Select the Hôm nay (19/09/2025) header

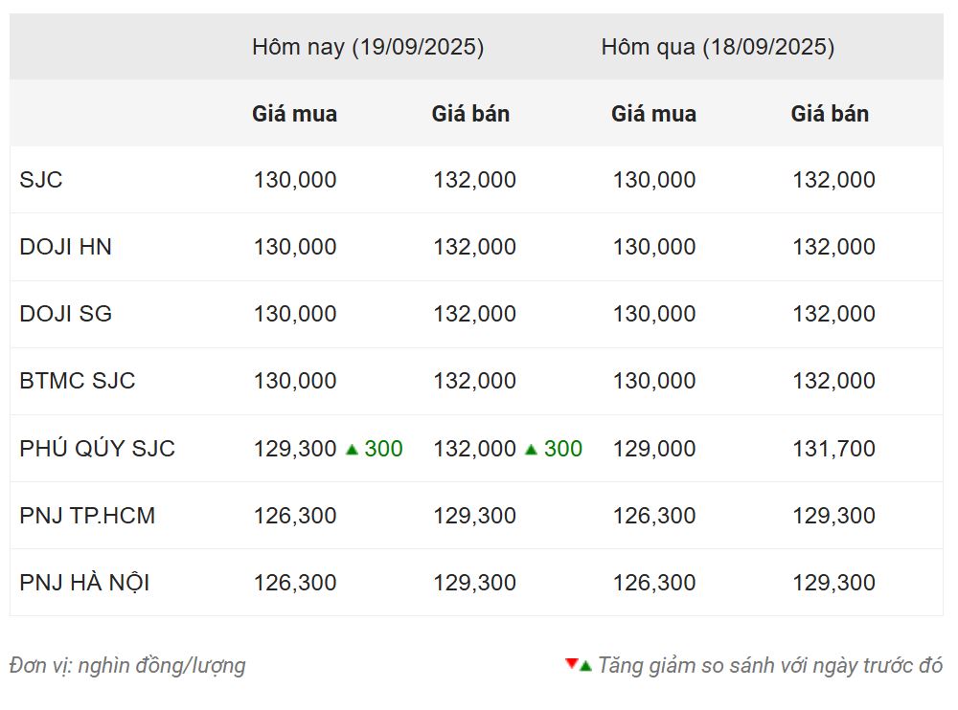(x=368, y=47)
